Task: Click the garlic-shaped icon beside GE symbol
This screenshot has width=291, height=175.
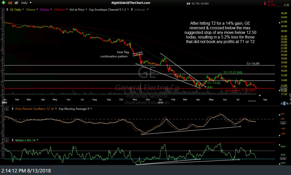Action: click(16, 3)
